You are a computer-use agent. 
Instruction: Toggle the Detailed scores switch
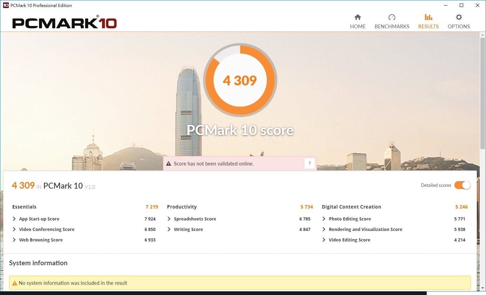[x=463, y=185]
